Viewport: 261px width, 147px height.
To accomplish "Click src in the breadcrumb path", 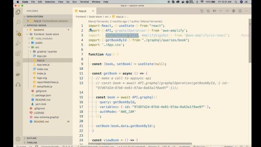I will (107, 17).
